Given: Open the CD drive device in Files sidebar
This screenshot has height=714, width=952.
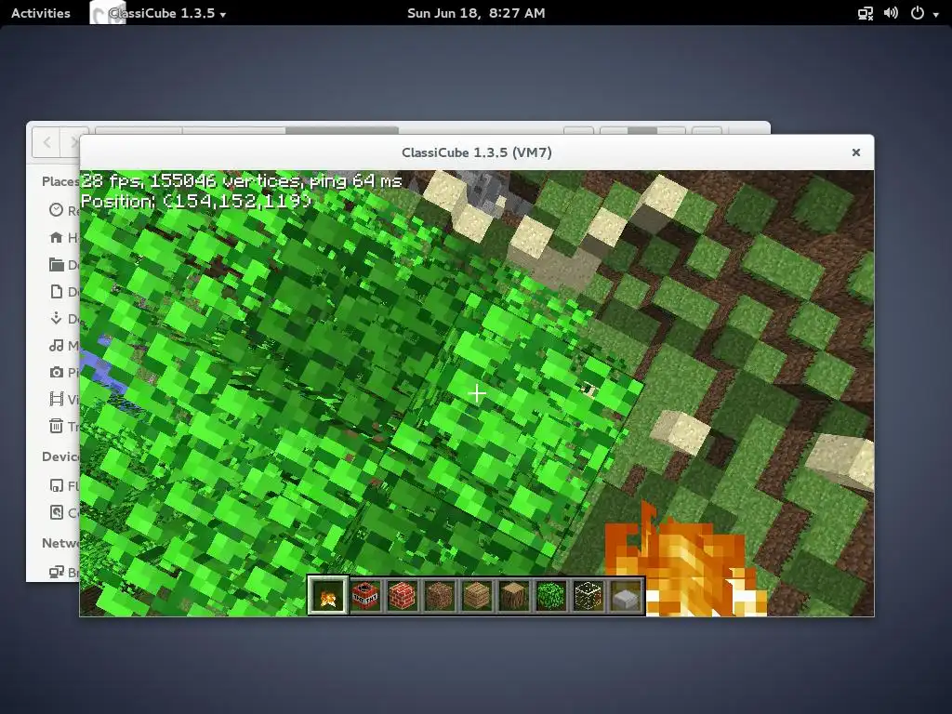Looking at the screenshot, I should point(63,512).
